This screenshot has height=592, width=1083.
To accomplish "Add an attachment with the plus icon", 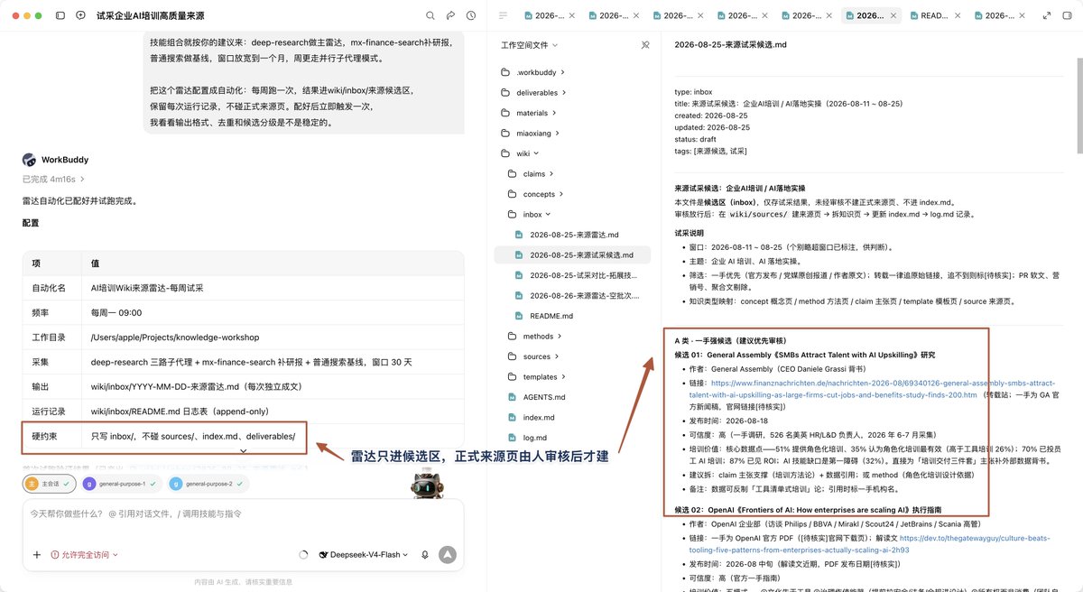I will (37, 554).
